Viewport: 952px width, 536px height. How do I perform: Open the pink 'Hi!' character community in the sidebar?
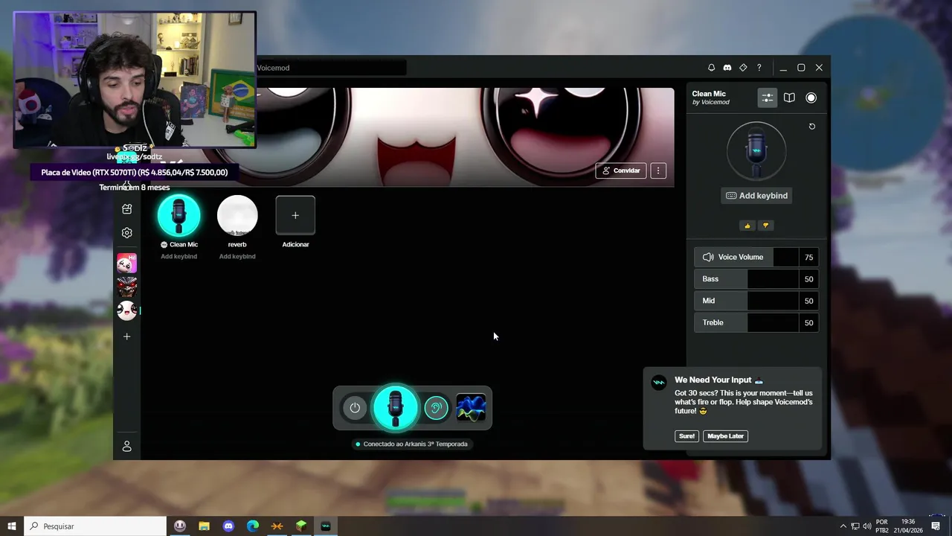tap(127, 263)
